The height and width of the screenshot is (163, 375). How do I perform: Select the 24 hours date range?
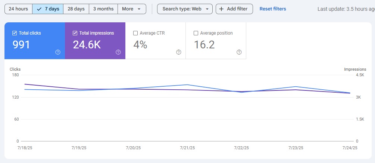(x=18, y=9)
